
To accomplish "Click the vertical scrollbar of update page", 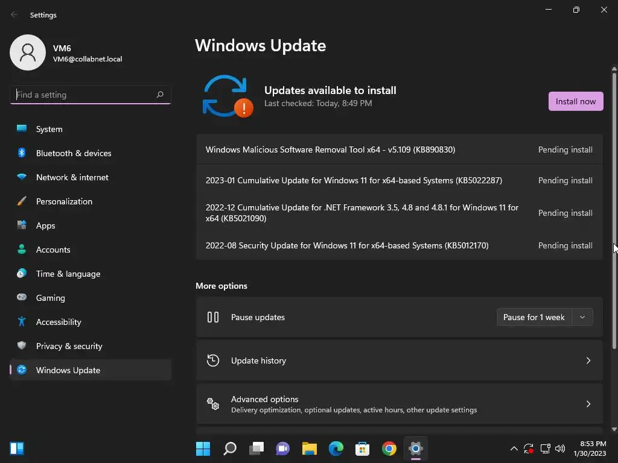I will (x=614, y=210).
